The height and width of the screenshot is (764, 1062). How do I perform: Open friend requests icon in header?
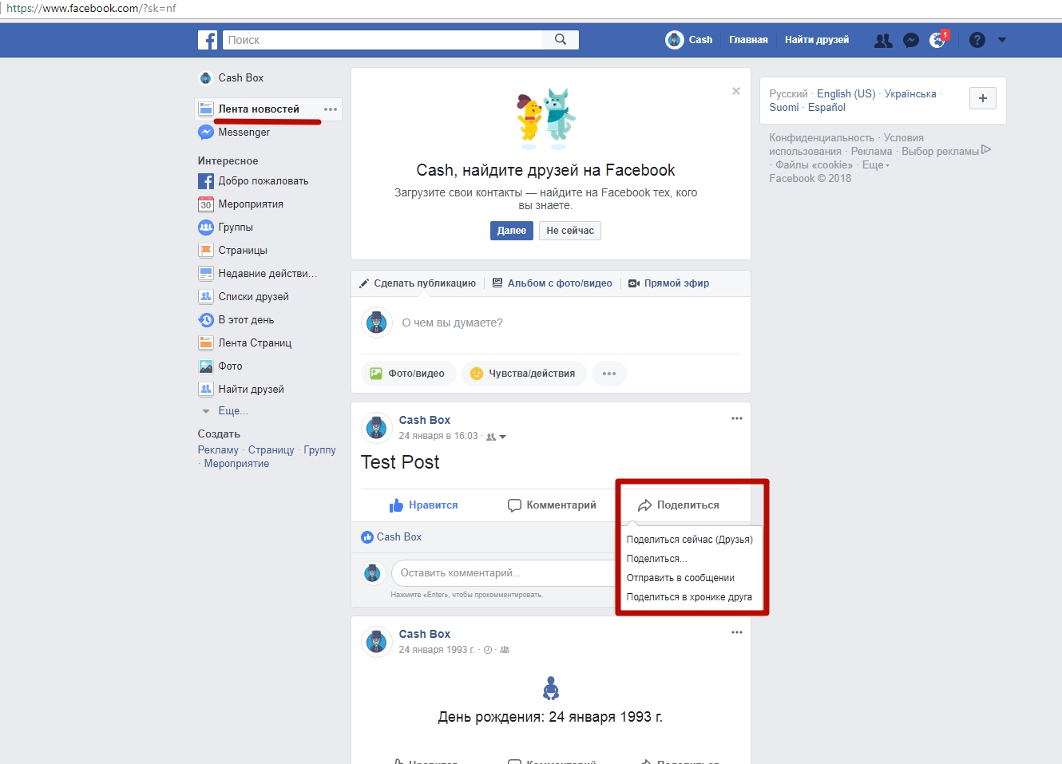883,41
